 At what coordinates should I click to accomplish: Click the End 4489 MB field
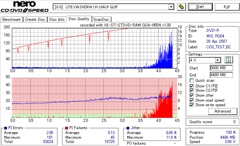(221, 75)
